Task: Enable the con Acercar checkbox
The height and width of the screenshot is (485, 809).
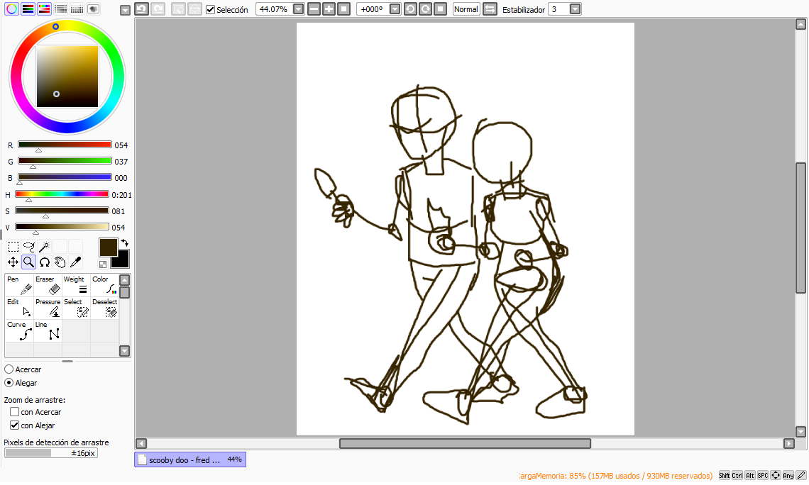Action: (14, 412)
